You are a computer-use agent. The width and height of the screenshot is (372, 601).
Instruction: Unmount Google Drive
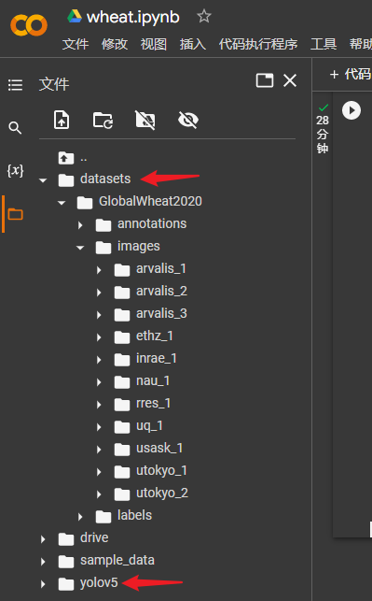point(145,120)
